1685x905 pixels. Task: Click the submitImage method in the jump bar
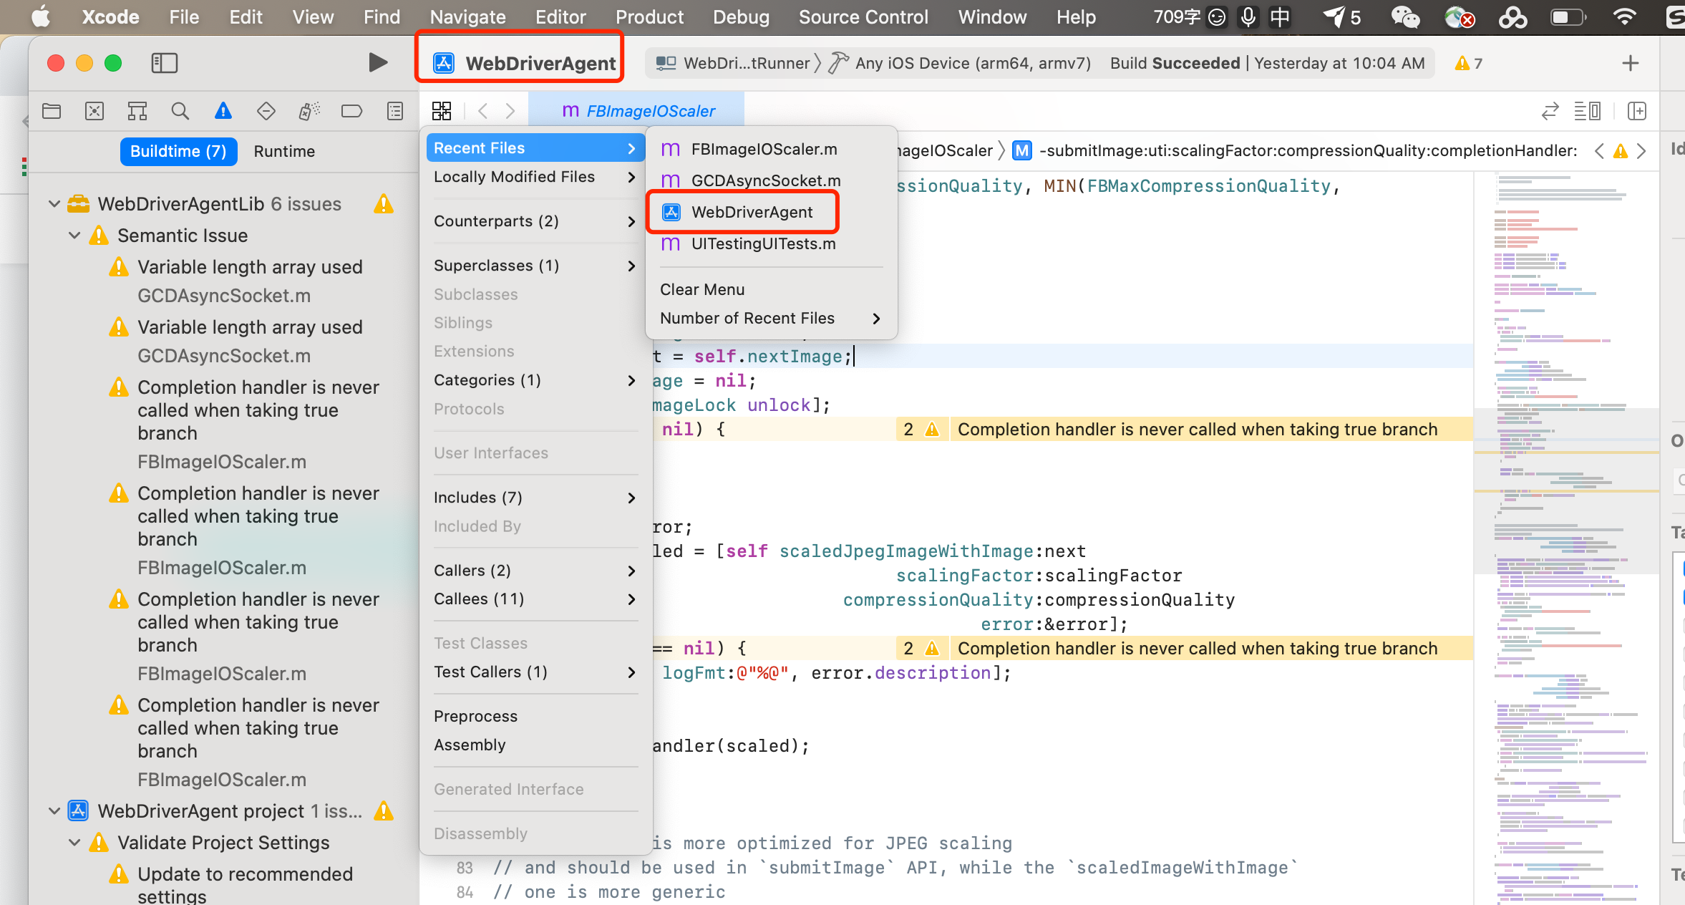[1295, 151]
